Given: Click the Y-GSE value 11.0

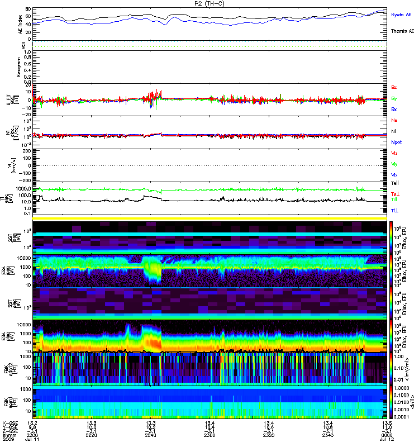Looking at the screenshot, I should (x=387, y=427).
